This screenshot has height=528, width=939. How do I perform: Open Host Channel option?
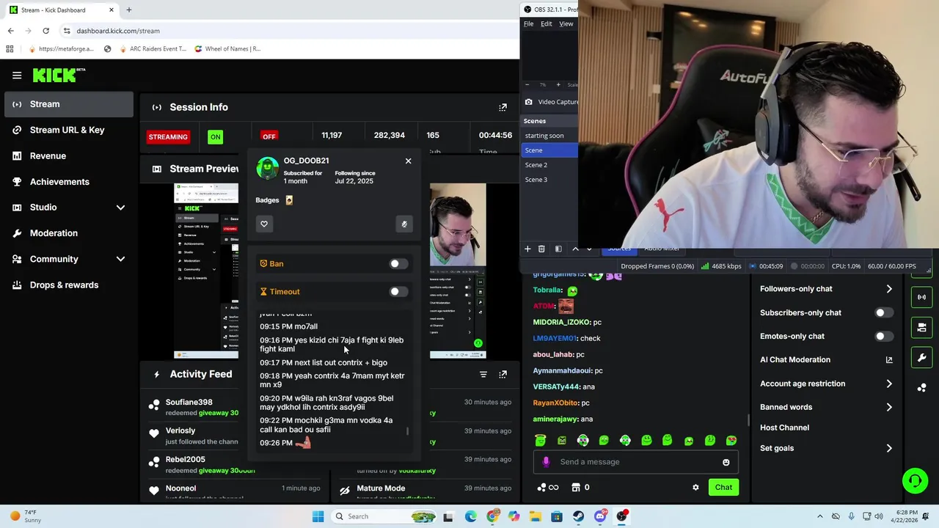pyautogui.click(x=784, y=428)
